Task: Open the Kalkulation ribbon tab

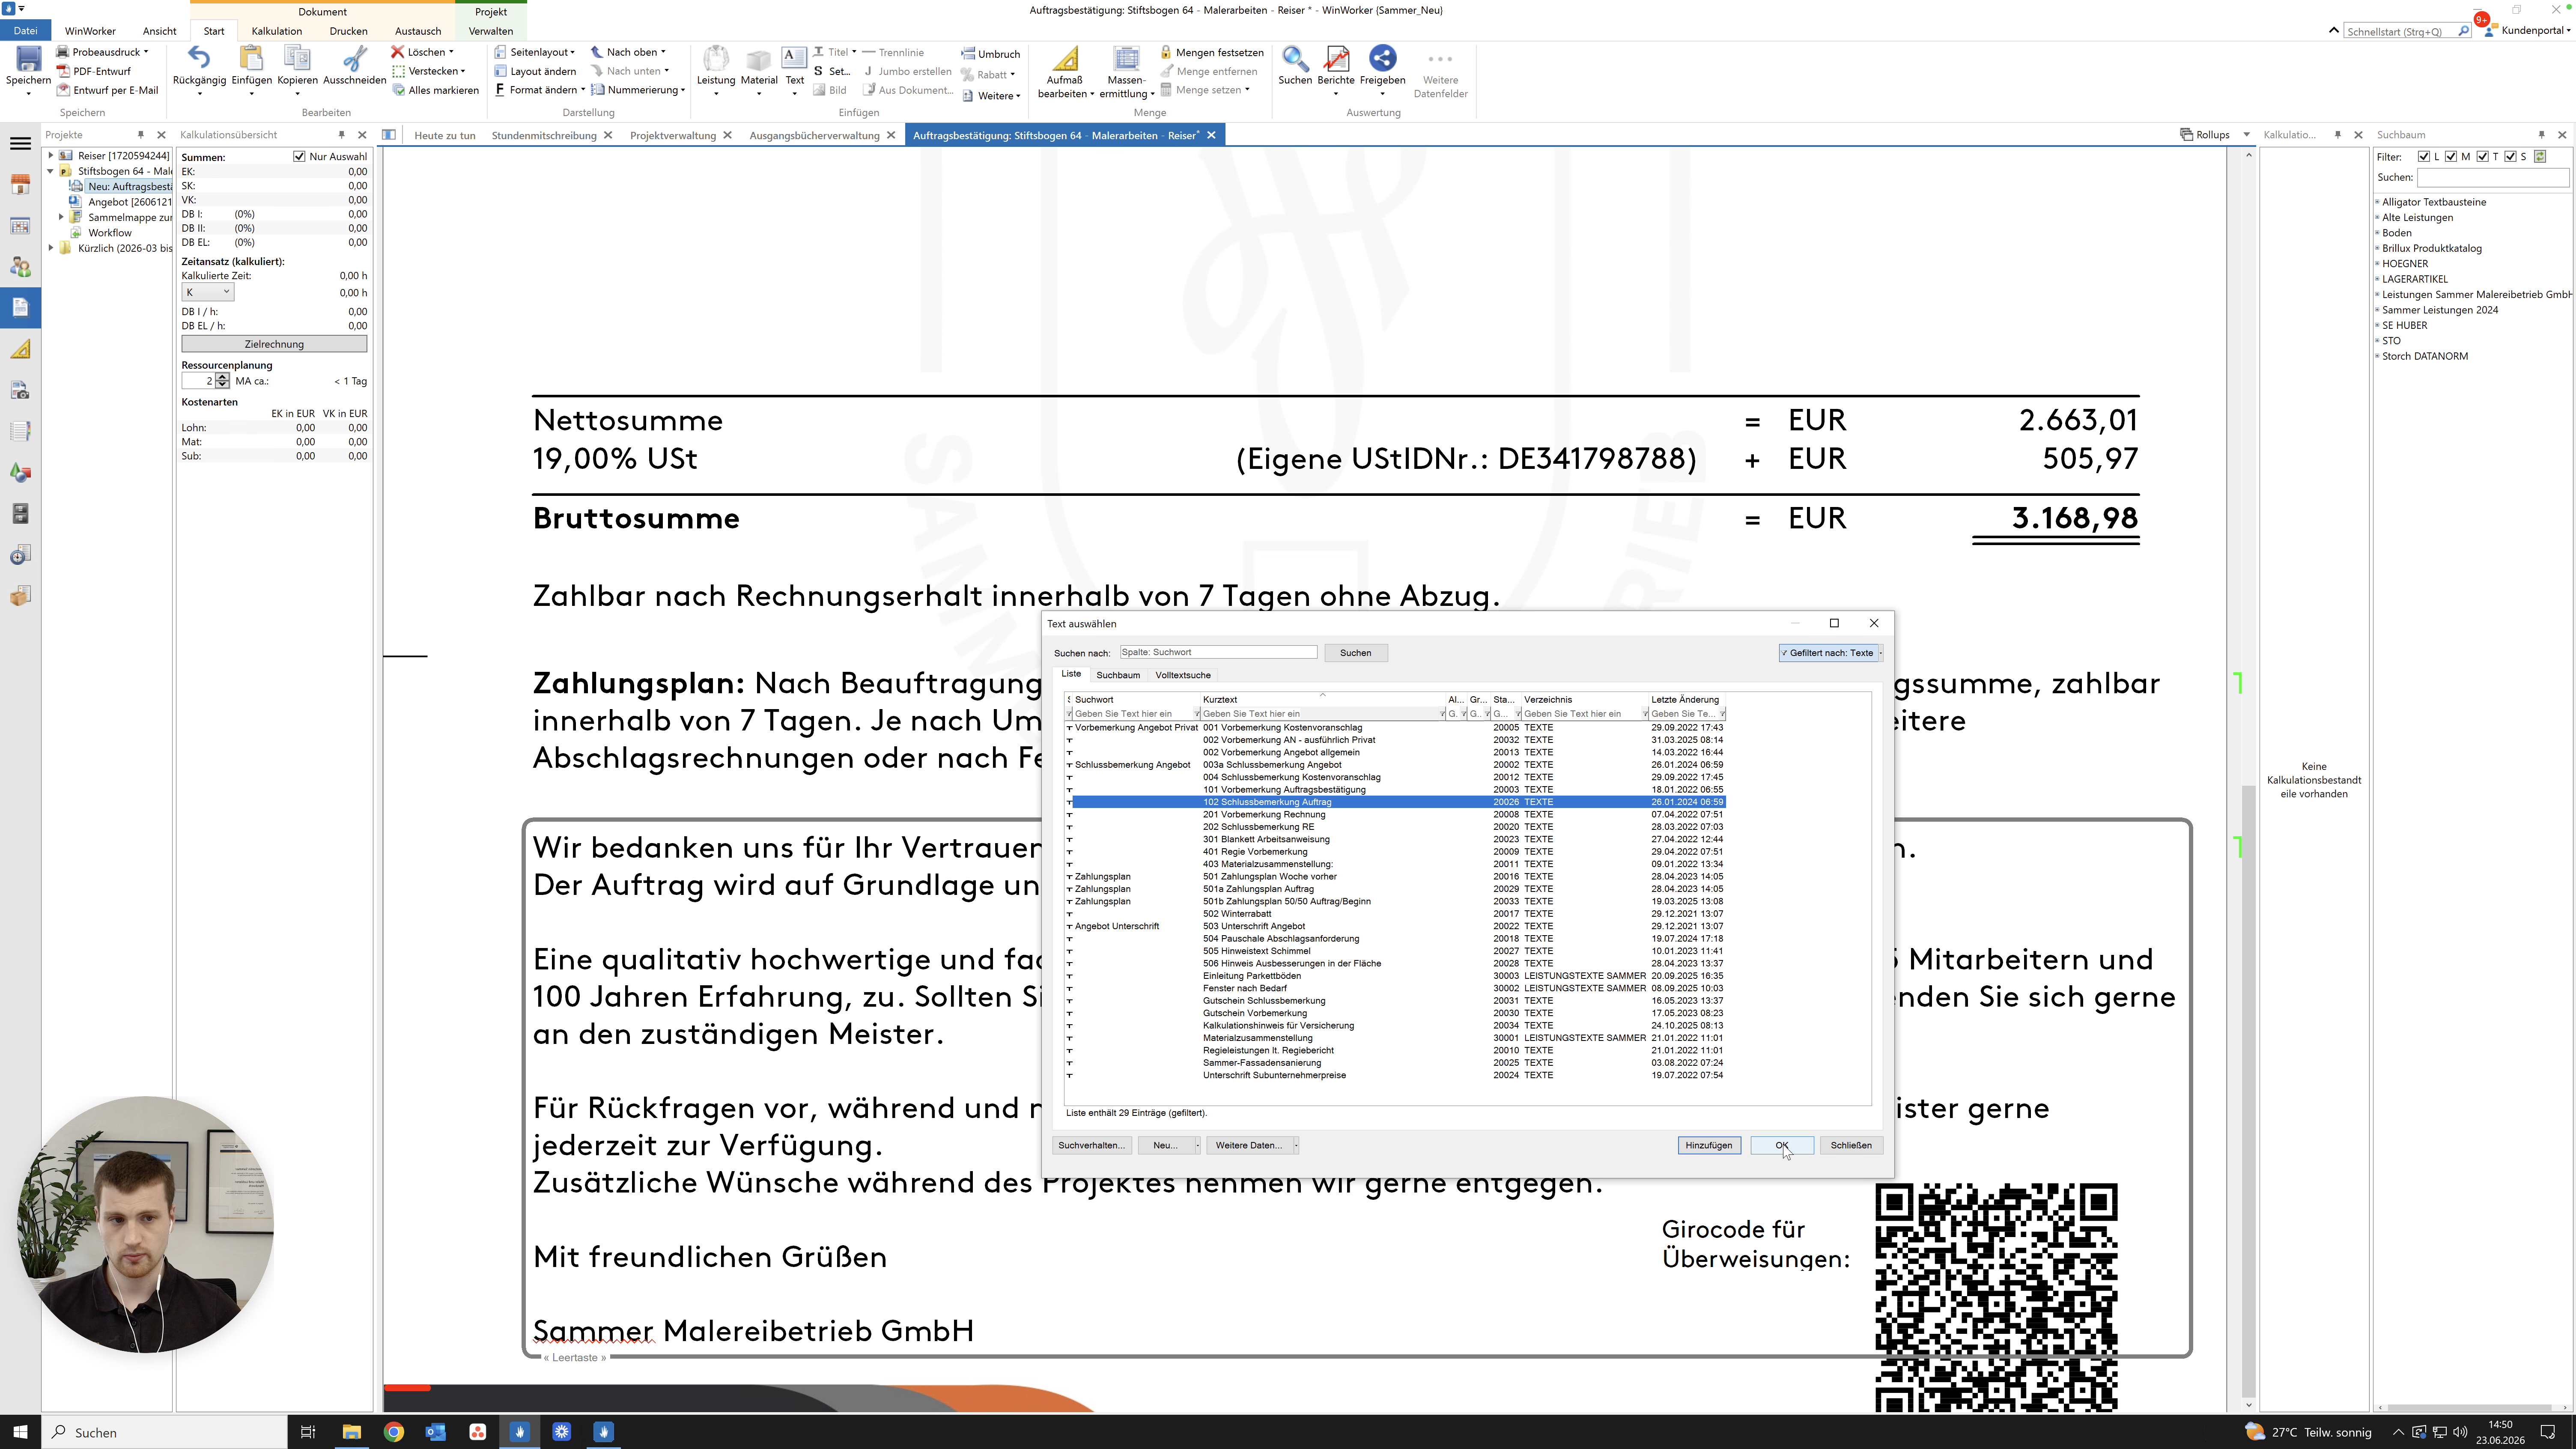Action: pos(276,31)
